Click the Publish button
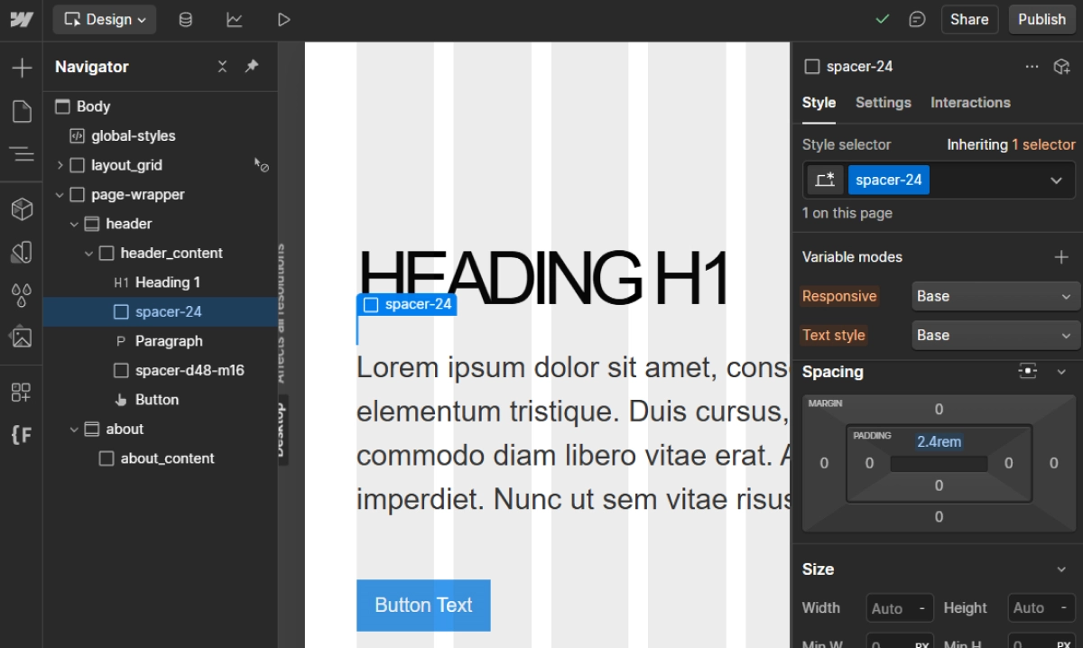The height and width of the screenshot is (648, 1083). pos(1041,20)
